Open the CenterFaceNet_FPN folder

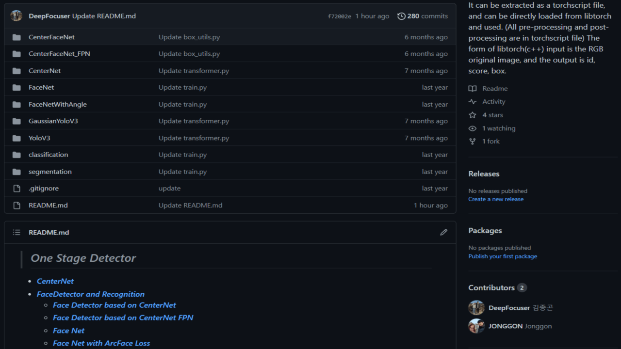pyautogui.click(x=59, y=54)
